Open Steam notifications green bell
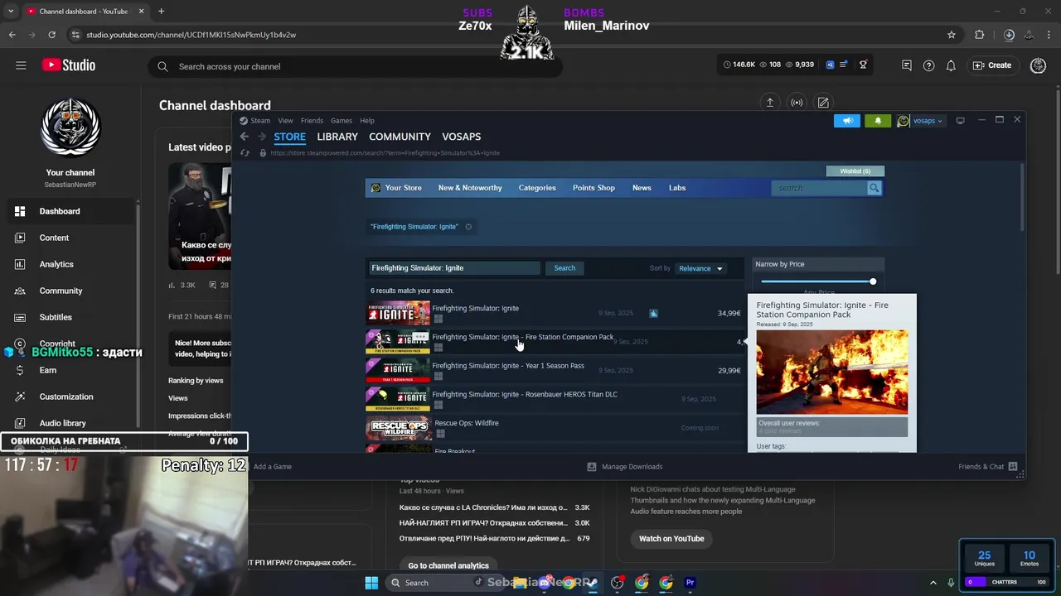Viewport: 1061px width, 596px height. pos(878,121)
